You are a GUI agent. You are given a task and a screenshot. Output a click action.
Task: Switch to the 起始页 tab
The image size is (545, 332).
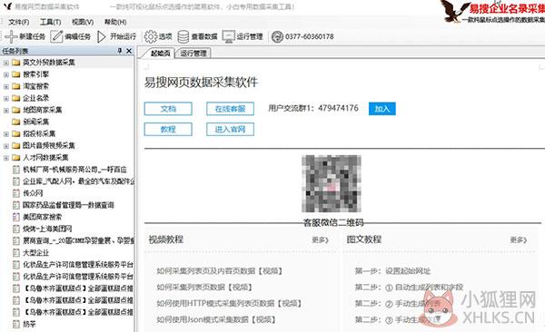(x=160, y=54)
